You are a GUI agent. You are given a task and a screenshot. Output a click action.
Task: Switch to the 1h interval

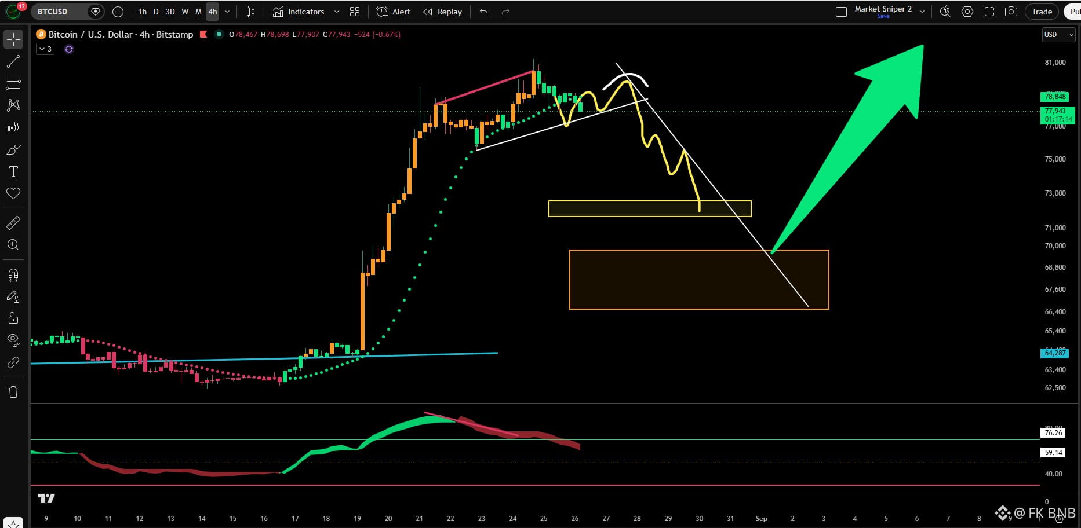[x=143, y=12]
